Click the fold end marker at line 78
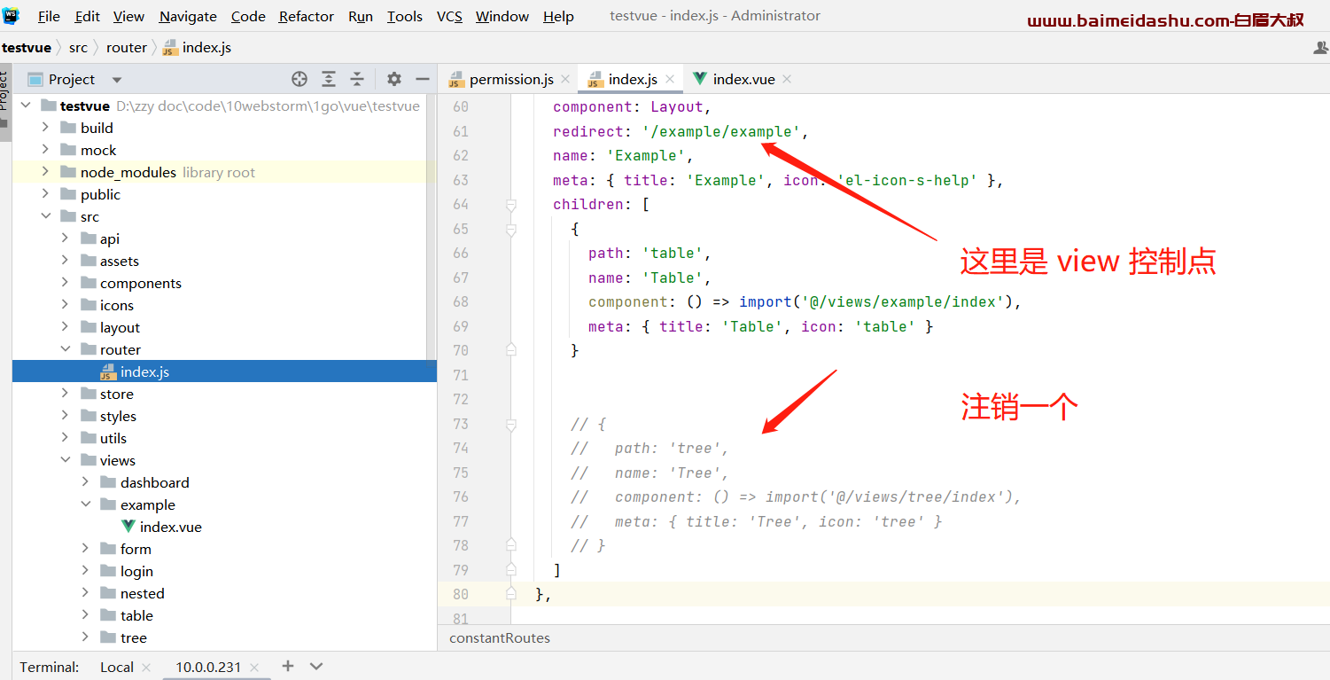The width and height of the screenshot is (1330, 680). (x=510, y=545)
